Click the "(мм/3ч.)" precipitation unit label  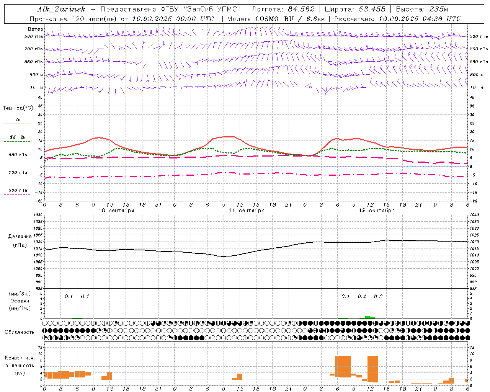[20, 294]
